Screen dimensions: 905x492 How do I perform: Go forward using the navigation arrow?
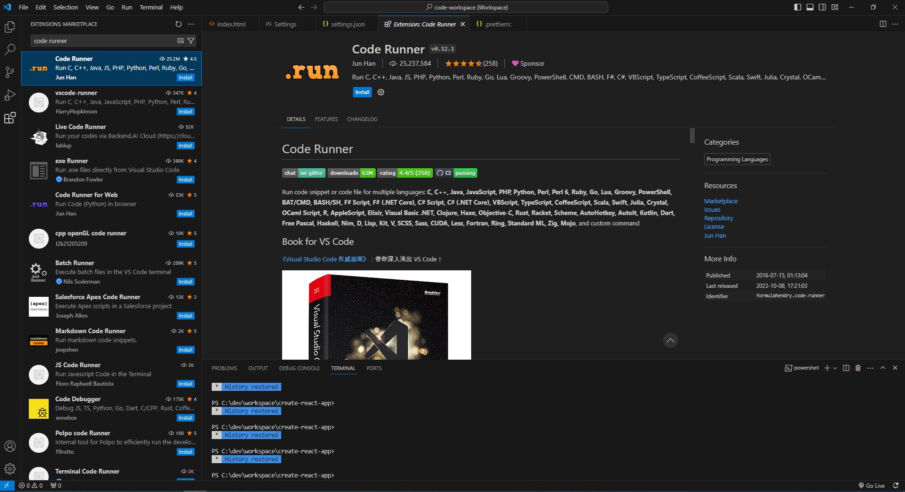(x=314, y=7)
